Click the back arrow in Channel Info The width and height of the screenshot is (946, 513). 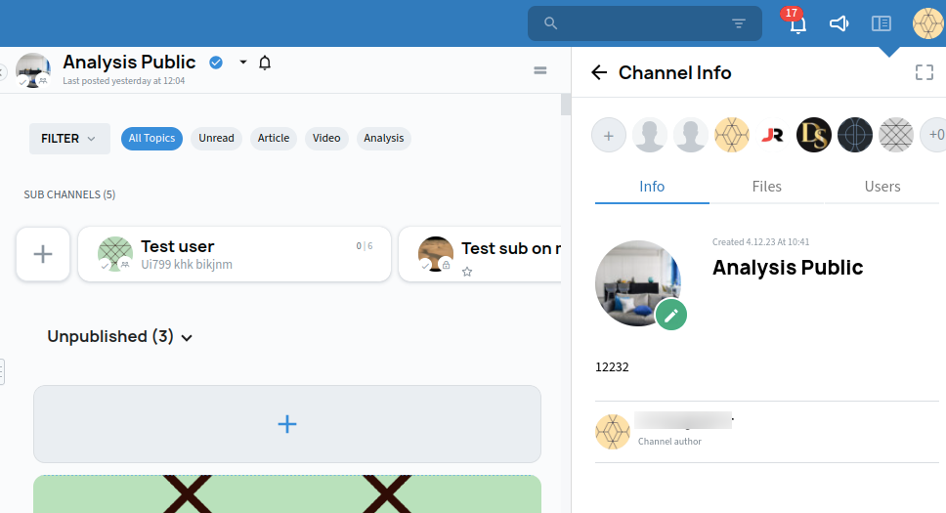599,72
